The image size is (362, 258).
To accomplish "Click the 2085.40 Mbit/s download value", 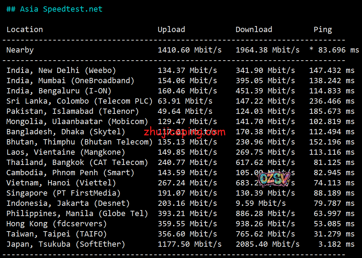I will (x=267, y=244).
